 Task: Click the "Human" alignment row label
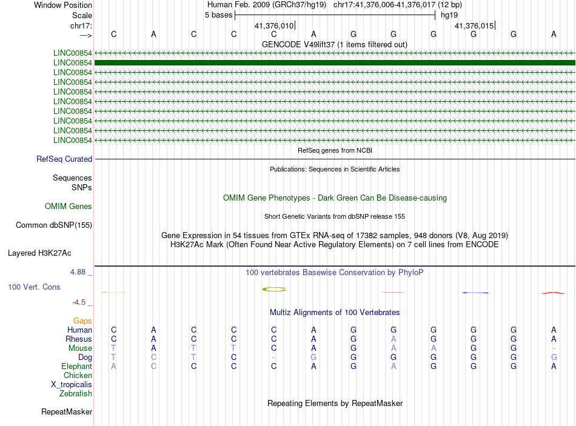click(79, 330)
